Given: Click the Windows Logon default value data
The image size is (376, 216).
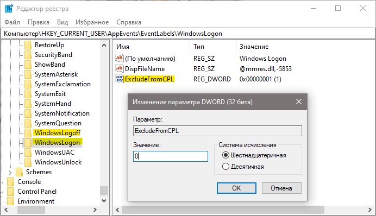Looking at the screenshot, I should click(263, 59).
